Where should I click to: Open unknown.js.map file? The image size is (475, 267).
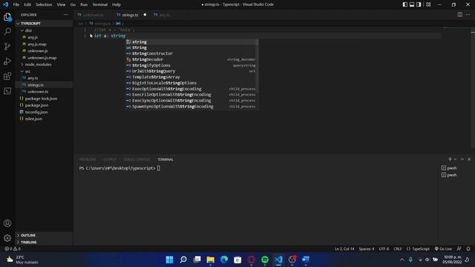[x=45, y=58]
